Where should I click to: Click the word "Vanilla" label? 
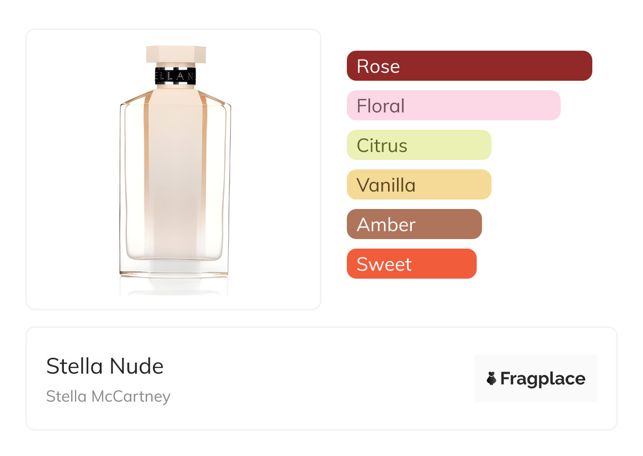(386, 185)
